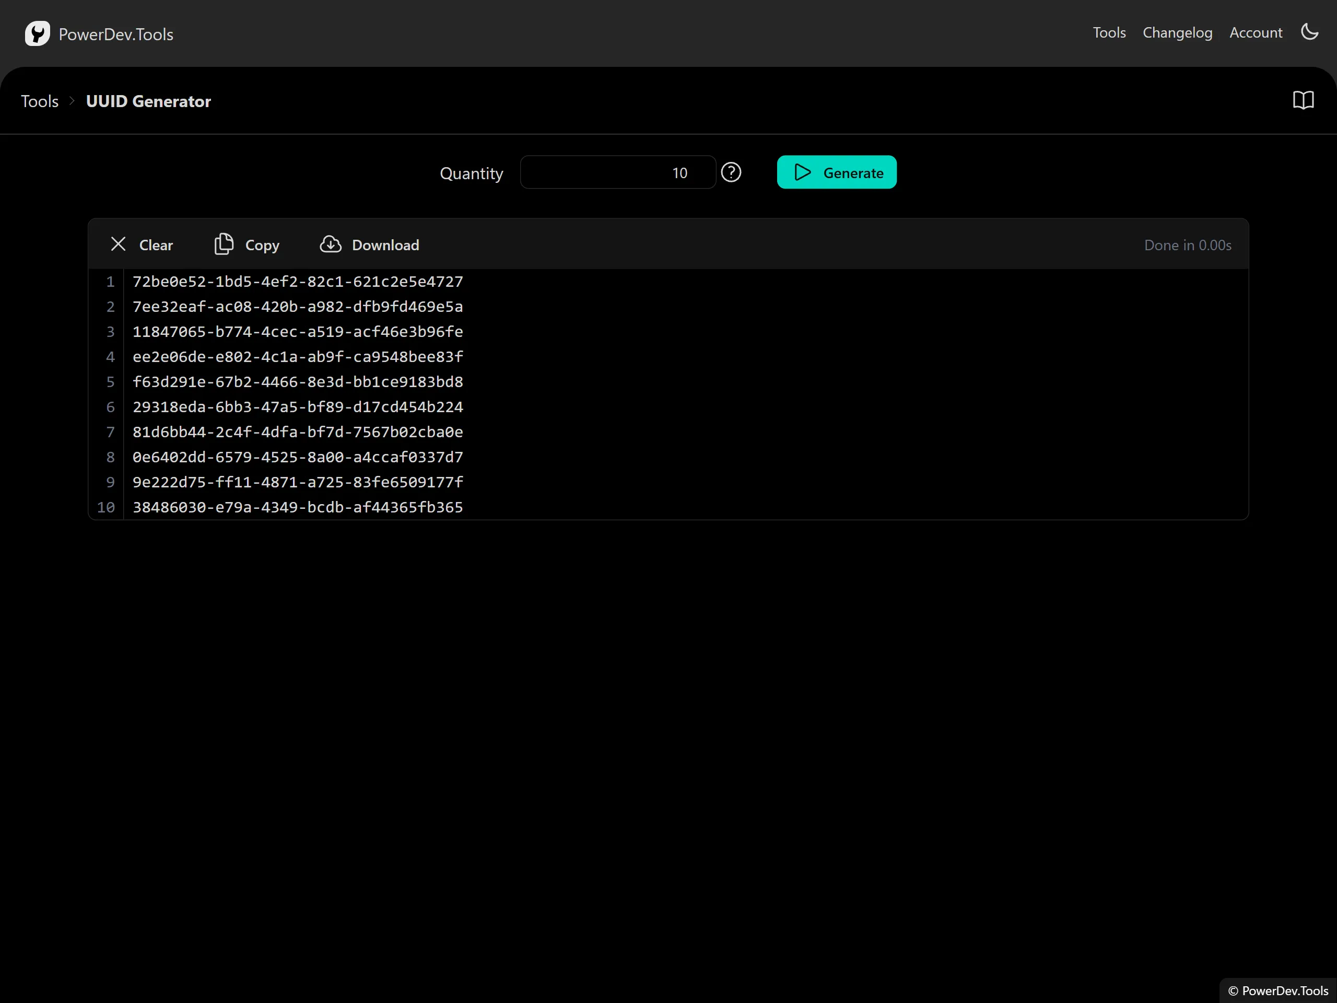The height and width of the screenshot is (1003, 1337).
Task: Toggle dark mode moon icon
Action: pos(1309,32)
